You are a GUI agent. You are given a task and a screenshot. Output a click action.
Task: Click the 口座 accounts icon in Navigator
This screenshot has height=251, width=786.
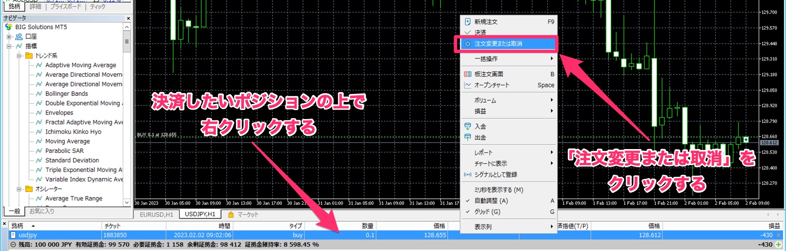19,37
